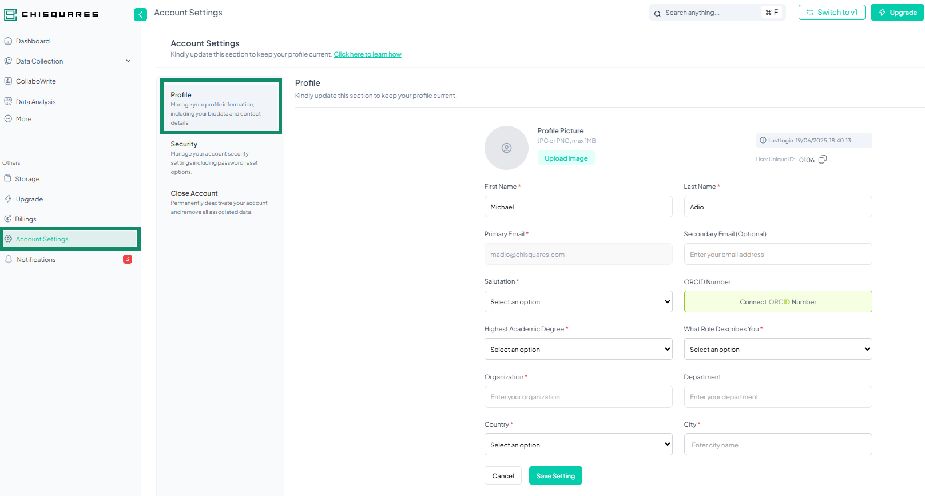Screen dimensions: 925x496
Task: Open the Country dropdown
Action: (578, 445)
